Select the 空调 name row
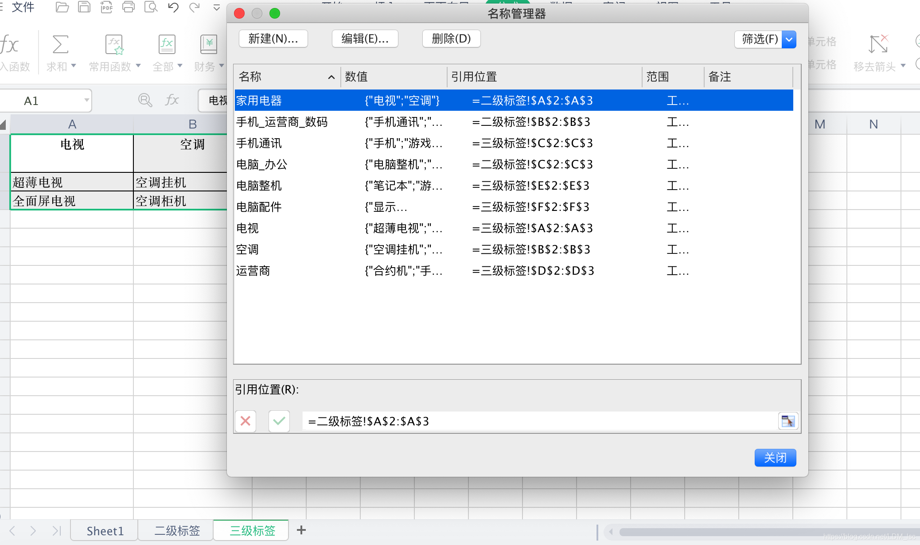920x545 pixels. tap(514, 249)
